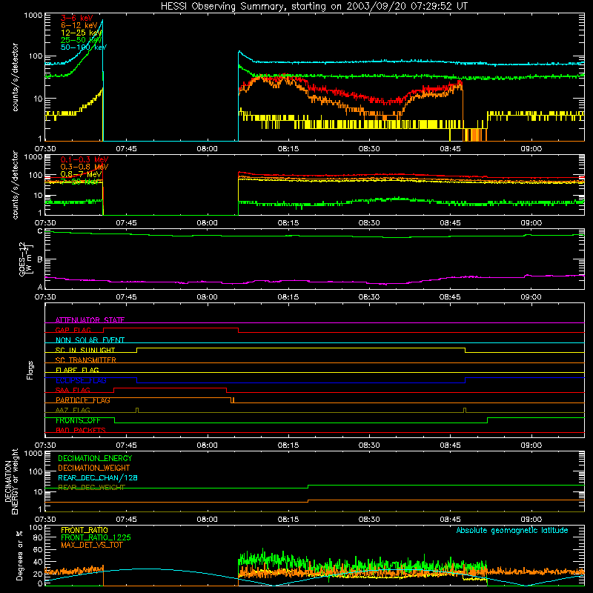Select the green FRONTS_OFF label
593x593 pixels.
[79, 420]
